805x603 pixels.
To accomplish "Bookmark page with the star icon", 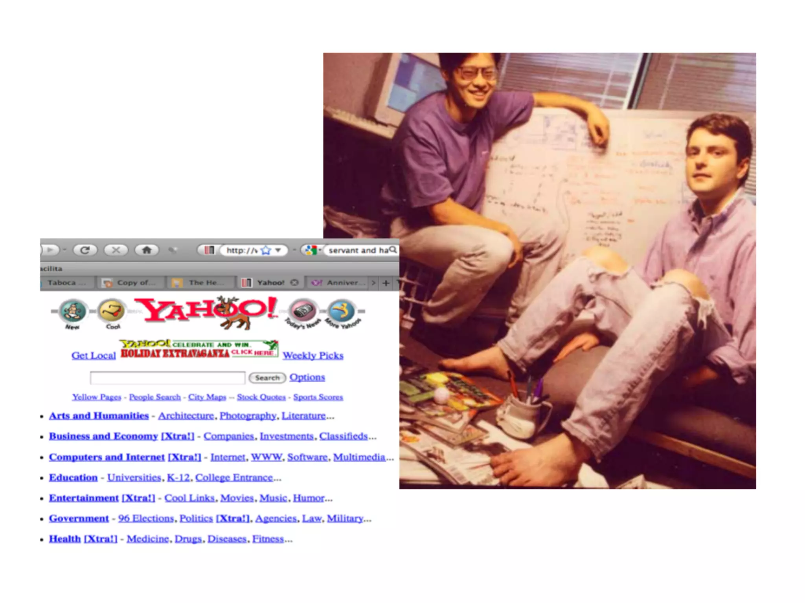I will [266, 250].
